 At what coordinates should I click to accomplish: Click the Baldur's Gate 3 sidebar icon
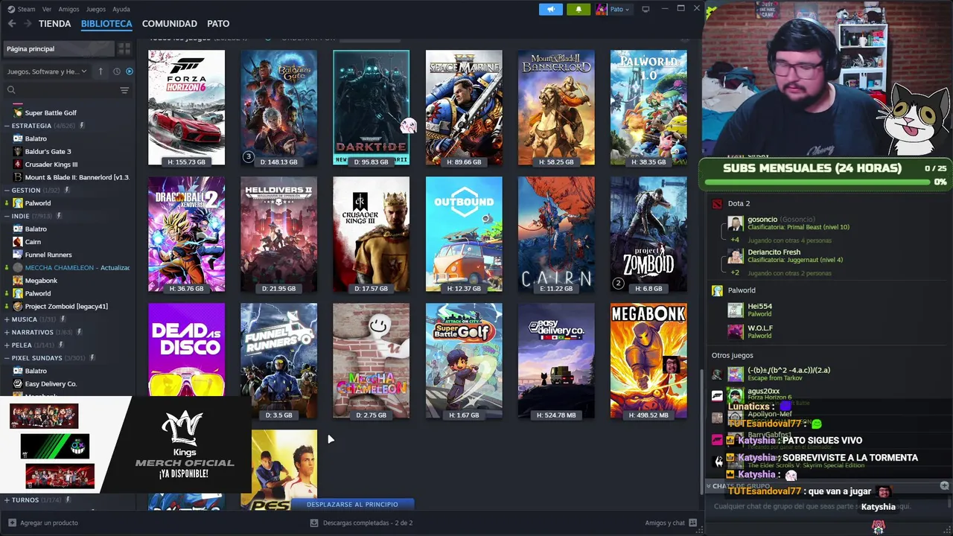18,151
